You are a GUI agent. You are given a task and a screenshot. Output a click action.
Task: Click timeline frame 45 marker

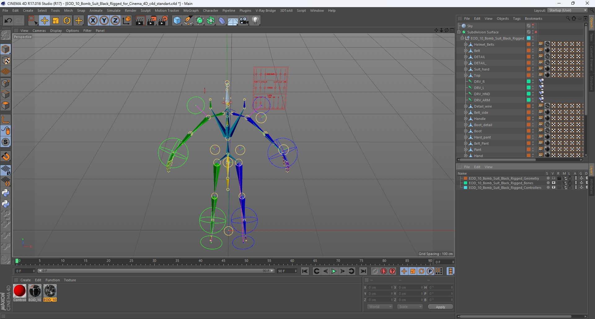(x=223, y=261)
